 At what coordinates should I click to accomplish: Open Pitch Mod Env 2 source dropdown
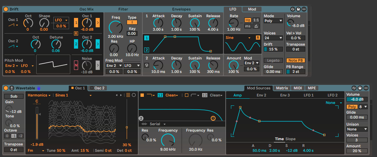click(12, 66)
